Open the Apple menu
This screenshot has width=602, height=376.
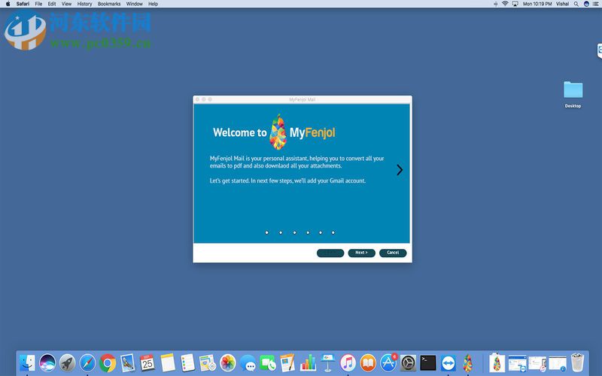tap(8, 4)
